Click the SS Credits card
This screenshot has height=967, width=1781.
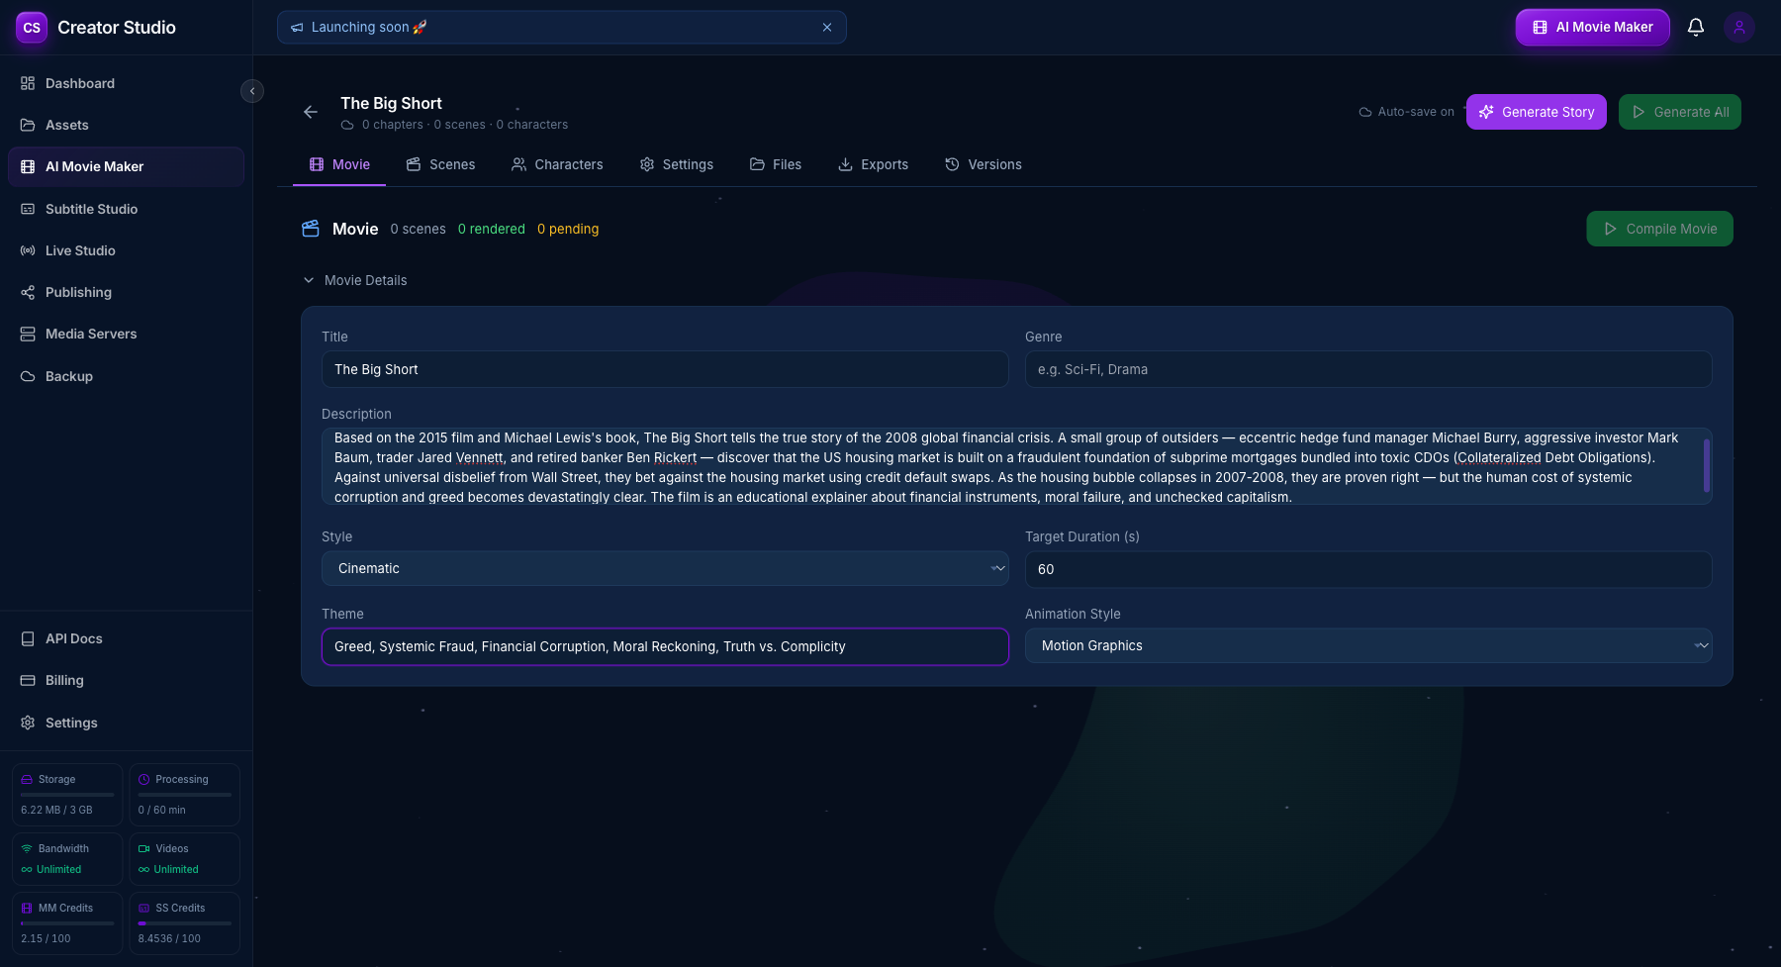[185, 922]
